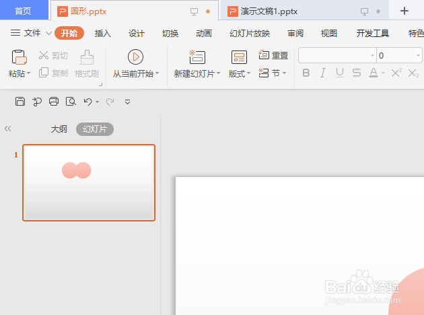Switch to the Slides (幻灯片) tab

(x=95, y=129)
